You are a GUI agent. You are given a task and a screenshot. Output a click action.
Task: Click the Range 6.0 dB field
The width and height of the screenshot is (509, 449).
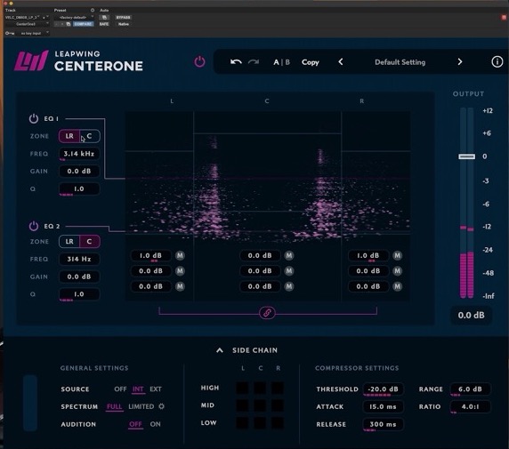click(470, 389)
